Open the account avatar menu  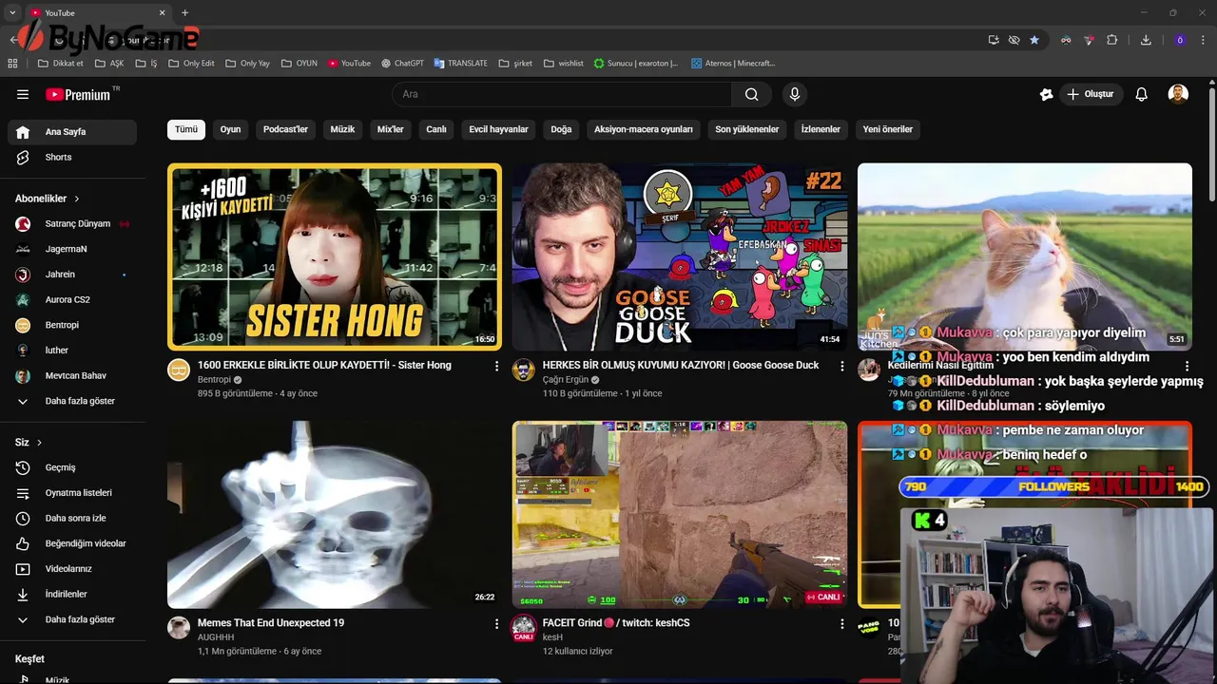tap(1178, 94)
